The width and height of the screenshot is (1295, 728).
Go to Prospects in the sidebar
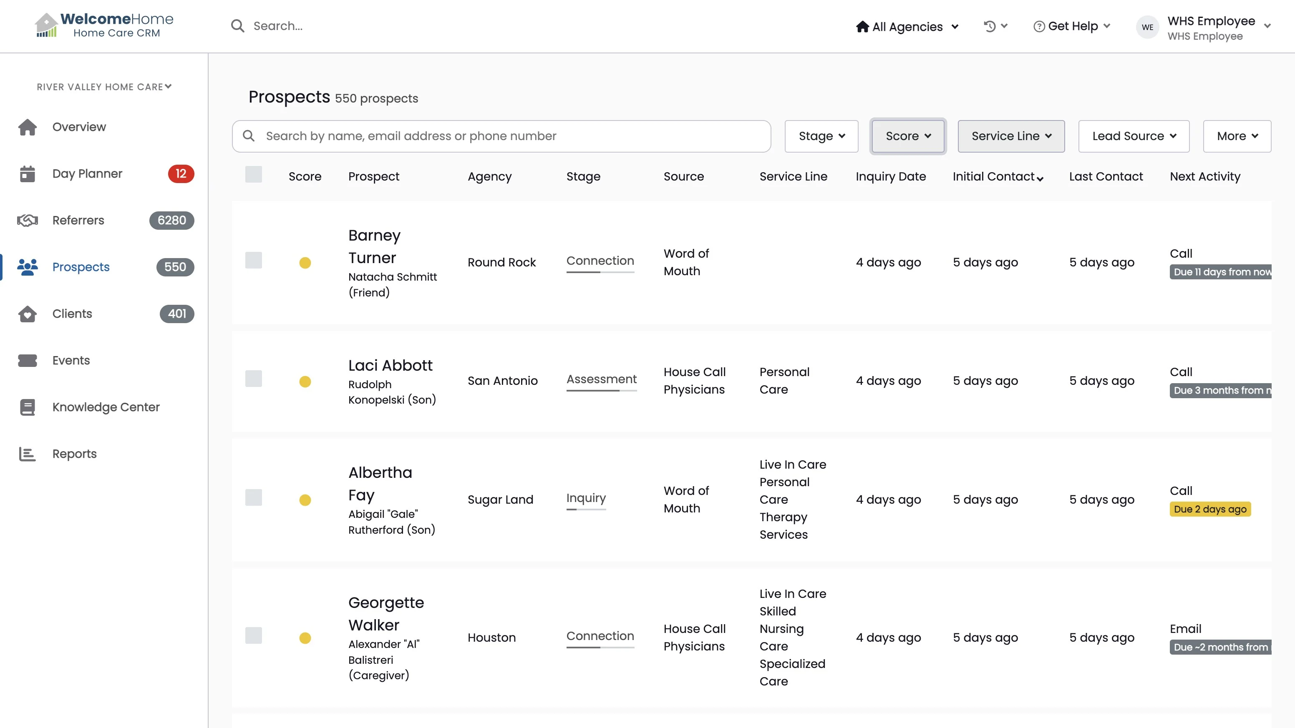(x=81, y=267)
